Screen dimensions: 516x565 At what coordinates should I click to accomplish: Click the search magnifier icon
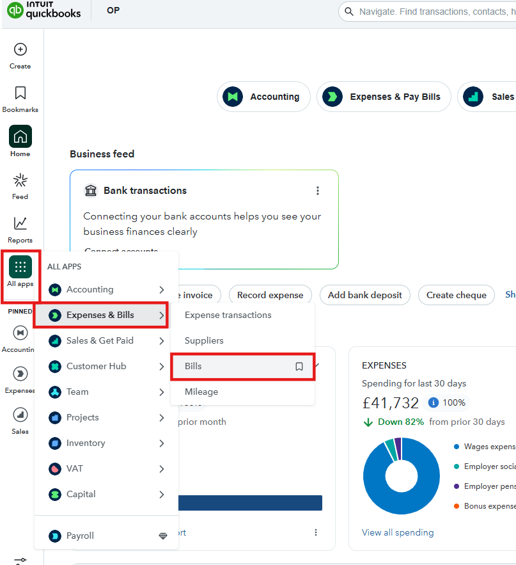click(348, 12)
